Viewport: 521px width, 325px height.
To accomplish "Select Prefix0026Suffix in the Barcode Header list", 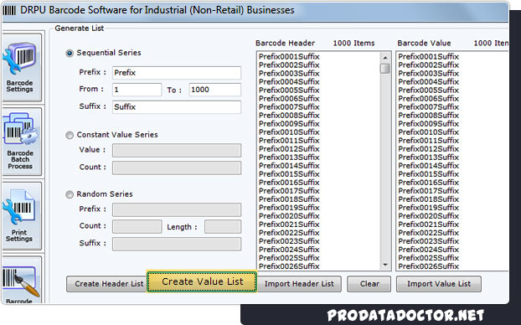I will (289, 266).
